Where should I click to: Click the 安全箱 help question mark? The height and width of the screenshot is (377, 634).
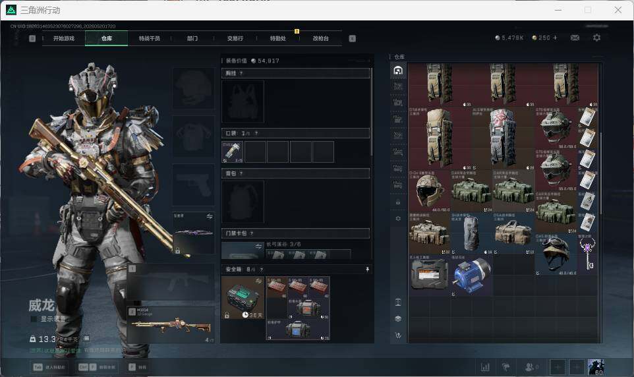click(x=261, y=270)
